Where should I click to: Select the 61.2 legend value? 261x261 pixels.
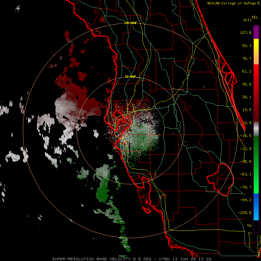tap(247, 71)
